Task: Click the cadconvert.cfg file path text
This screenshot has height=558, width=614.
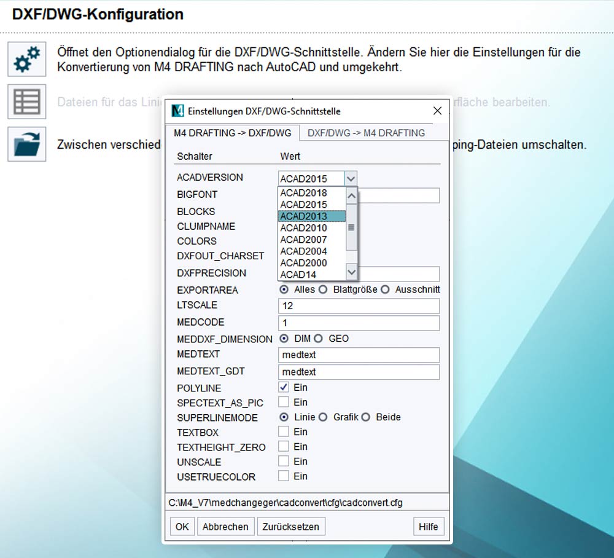Action: coord(286,502)
